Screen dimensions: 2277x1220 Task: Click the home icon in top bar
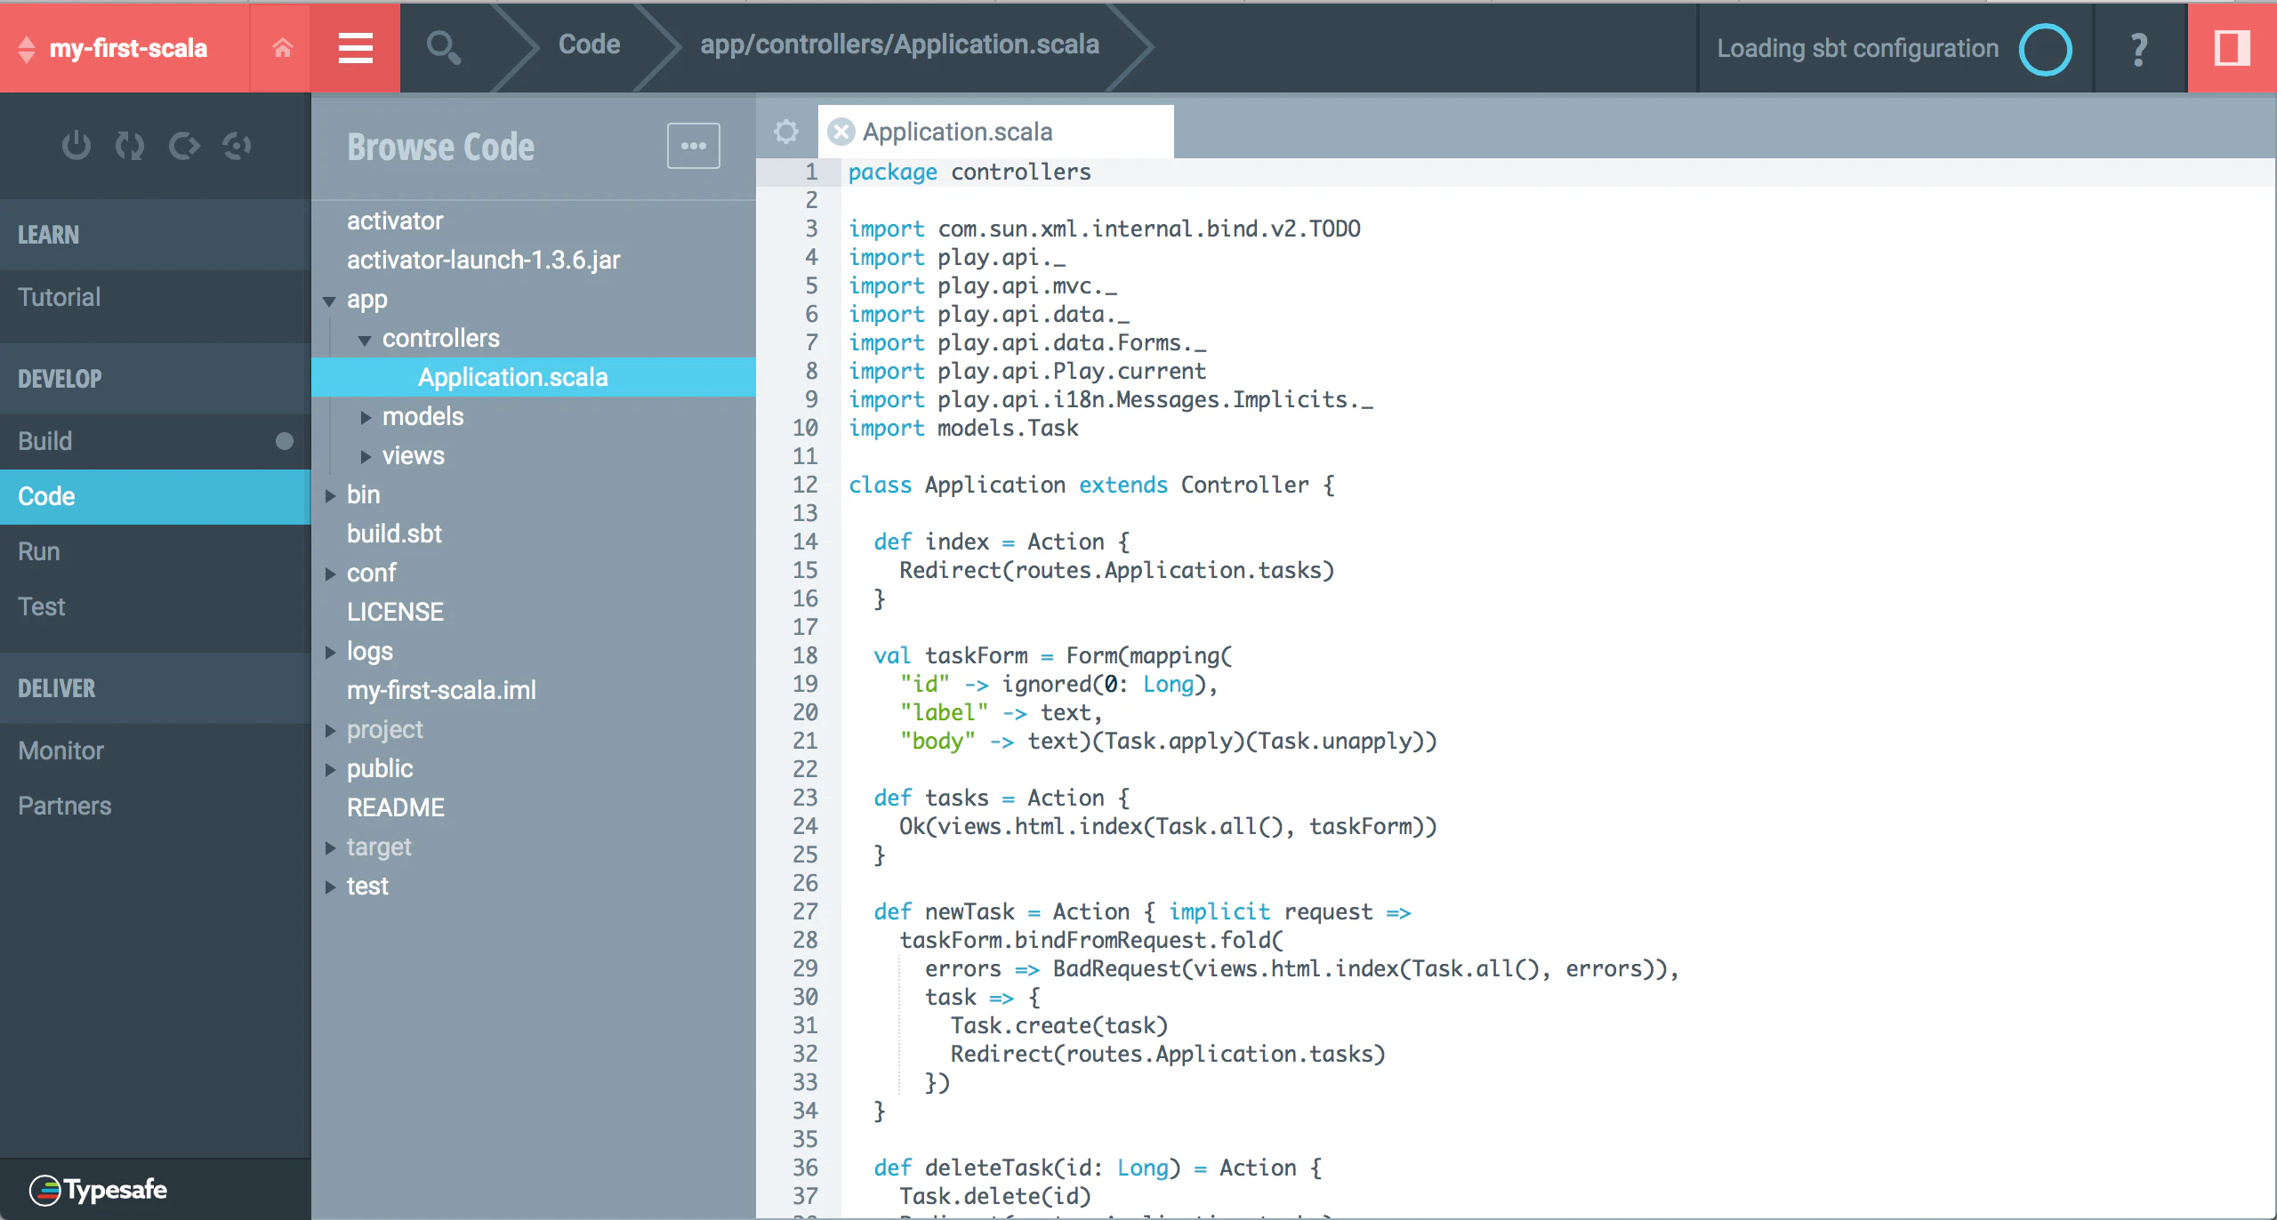pos(282,47)
